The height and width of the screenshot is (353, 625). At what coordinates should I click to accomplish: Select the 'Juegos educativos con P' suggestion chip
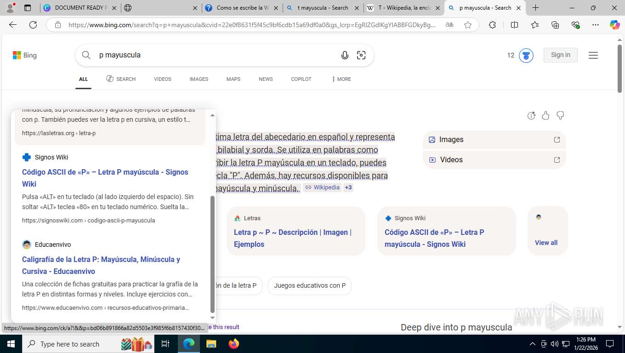[310, 285]
